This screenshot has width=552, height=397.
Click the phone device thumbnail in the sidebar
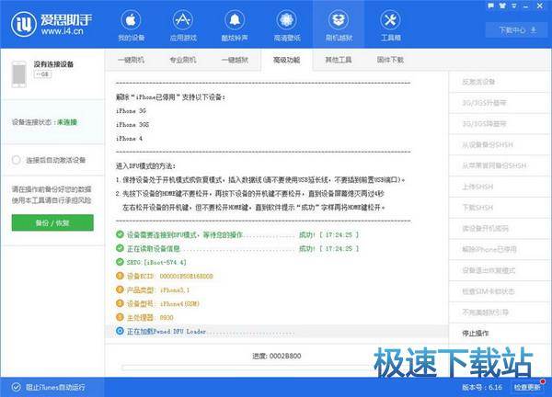point(18,74)
